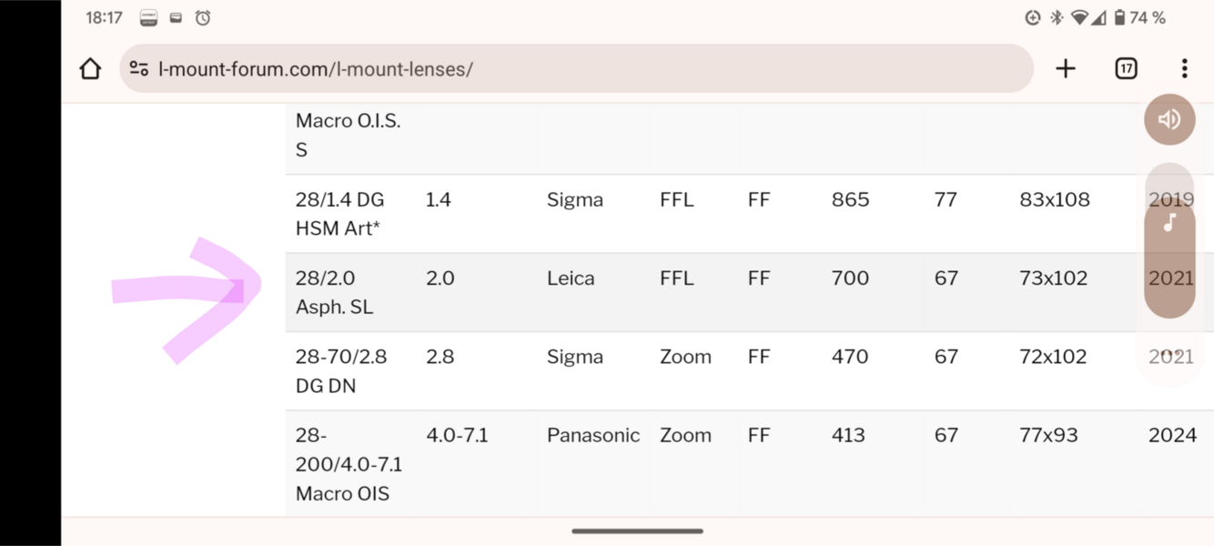Tap the bottom navigation gesture handle

(637, 531)
